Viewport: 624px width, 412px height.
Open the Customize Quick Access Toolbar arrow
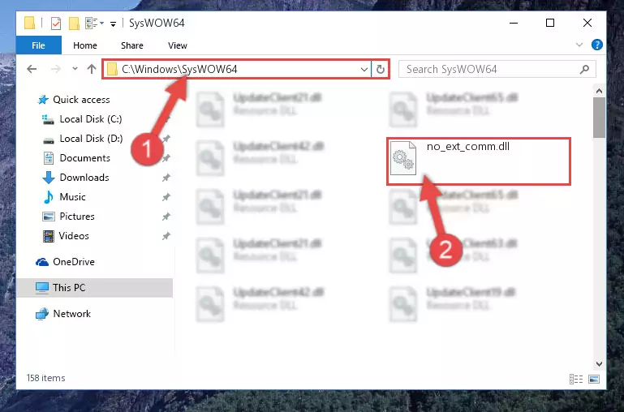[x=114, y=24]
